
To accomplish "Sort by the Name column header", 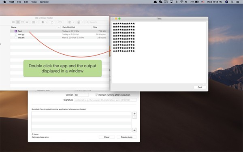I will click(x=36, y=27).
